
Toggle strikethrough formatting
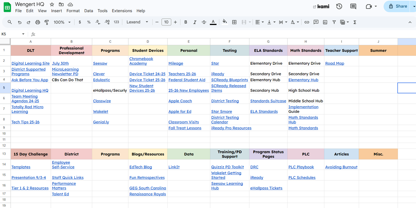(204, 22)
